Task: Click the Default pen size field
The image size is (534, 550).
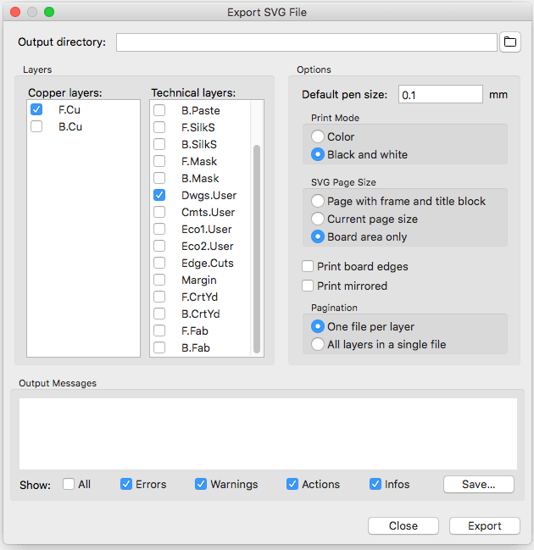Action: (440, 95)
